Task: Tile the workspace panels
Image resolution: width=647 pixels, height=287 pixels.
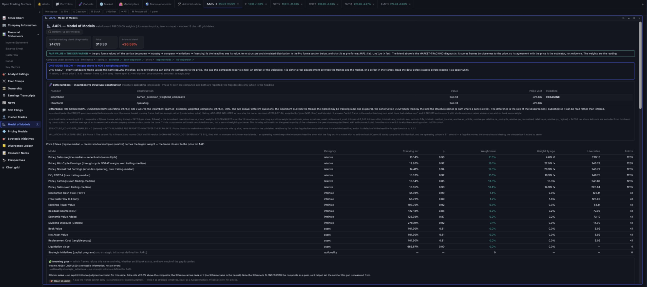Action: [64, 12]
